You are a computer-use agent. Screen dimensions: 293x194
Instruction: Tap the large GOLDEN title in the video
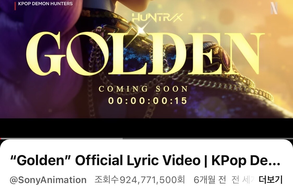(x=145, y=54)
